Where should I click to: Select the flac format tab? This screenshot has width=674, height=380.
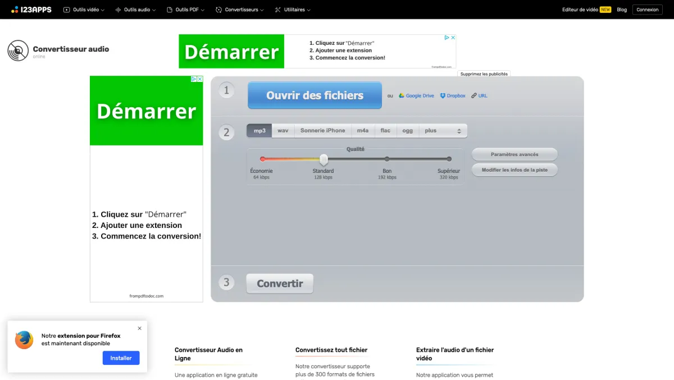coord(385,131)
